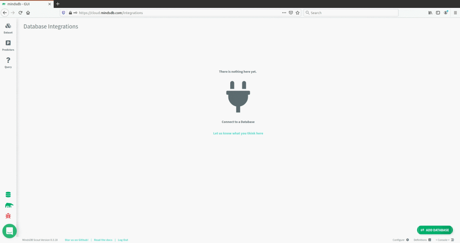This screenshot has height=243, width=460.
Task: Click 'Let us know what you think here' link
Action: 238,133
